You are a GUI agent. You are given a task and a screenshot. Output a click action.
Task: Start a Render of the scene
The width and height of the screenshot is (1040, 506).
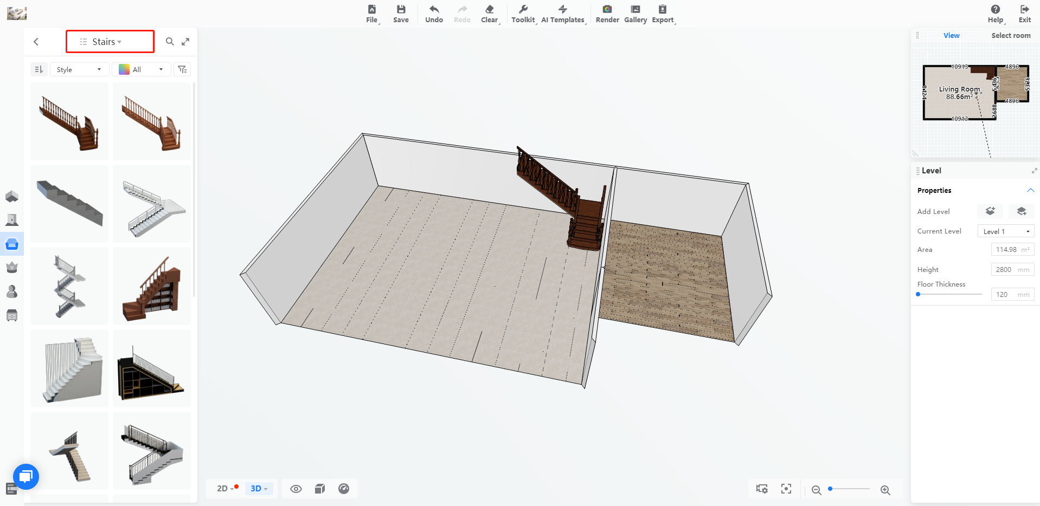tap(607, 14)
